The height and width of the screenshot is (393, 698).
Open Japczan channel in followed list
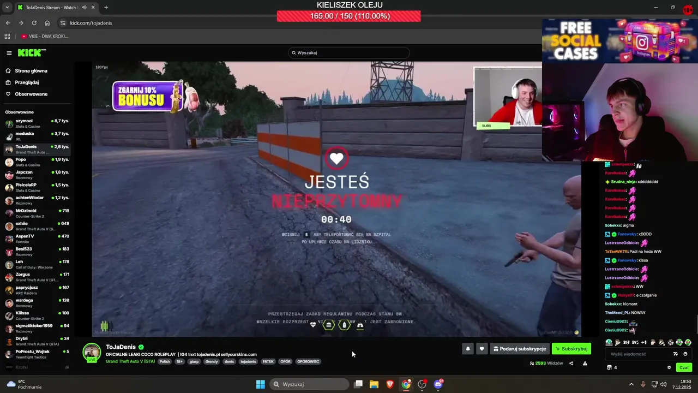tap(37, 175)
